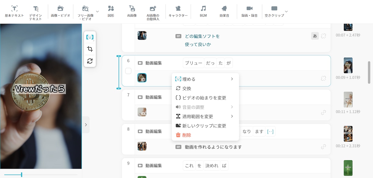Click the Vrewだったら caption on preview
This screenshot has height=178, width=373.
(40, 89)
